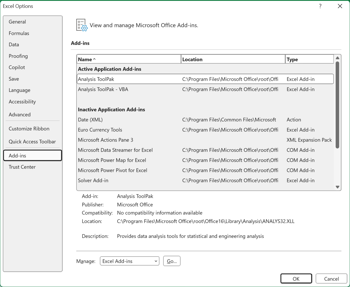
Task: Open the Trust Center category
Action: pos(33,167)
